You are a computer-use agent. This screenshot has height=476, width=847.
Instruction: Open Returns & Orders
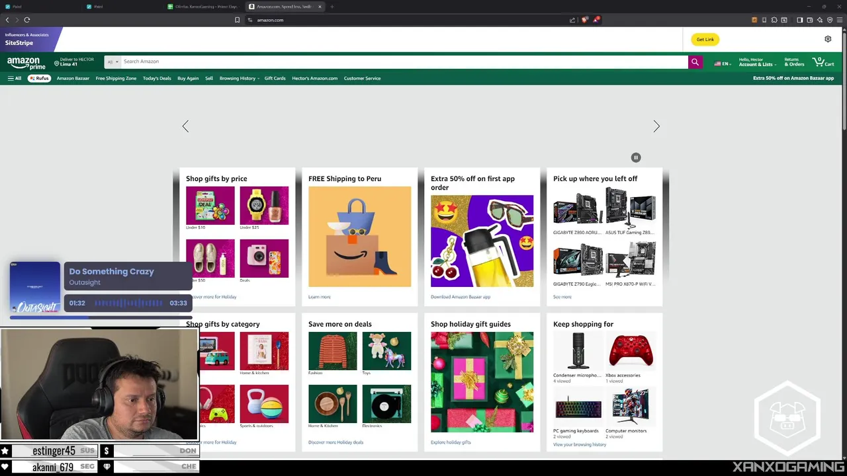(794, 61)
